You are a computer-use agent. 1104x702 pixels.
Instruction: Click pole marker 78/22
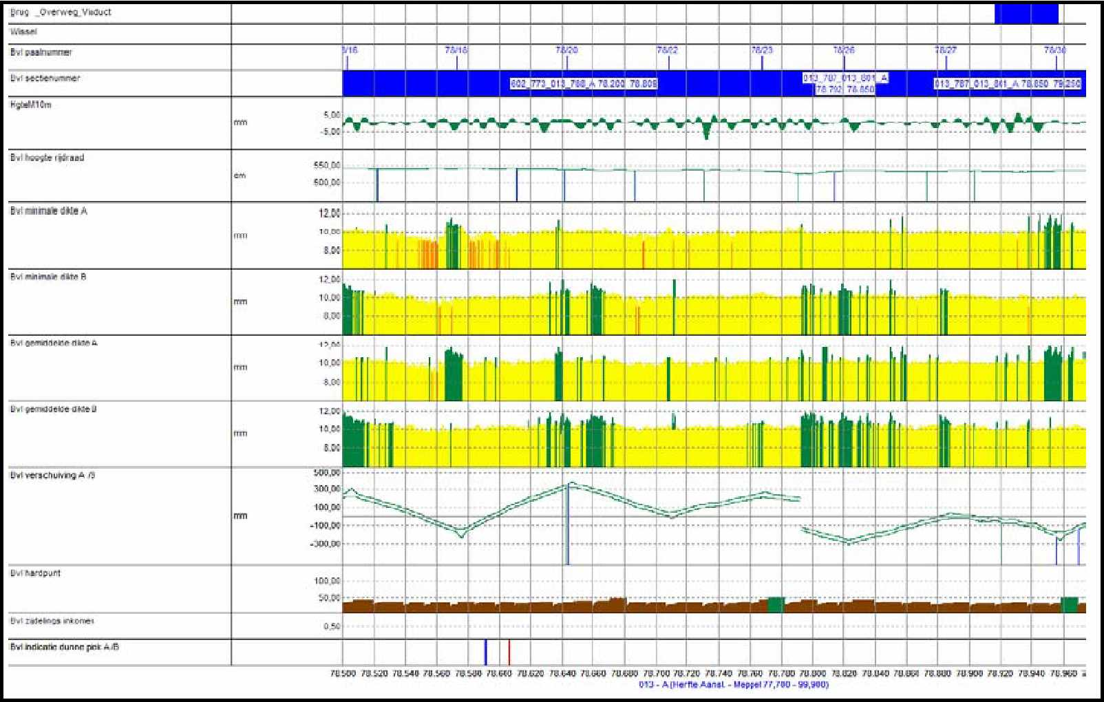(x=668, y=51)
